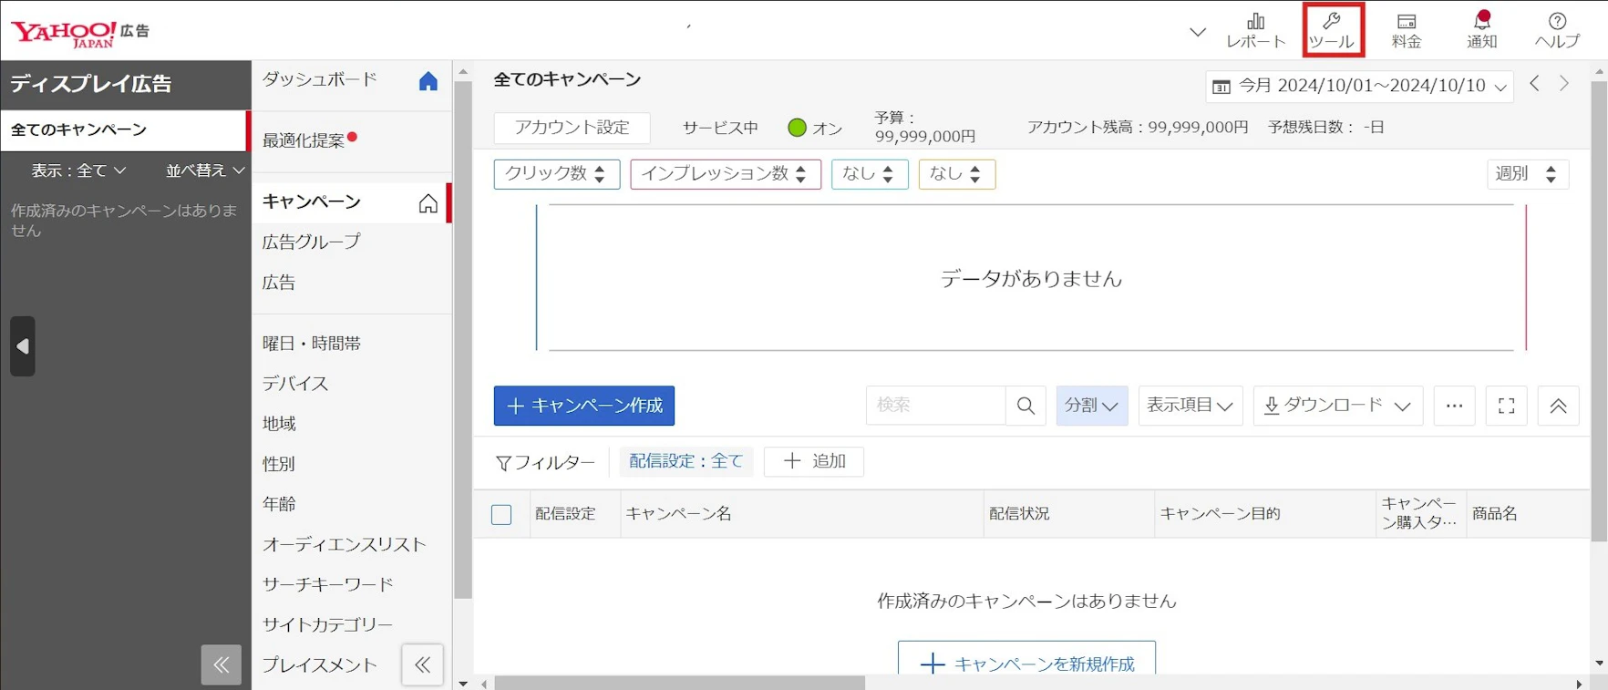The width and height of the screenshot is (1608, 690).
Task: Click the 配信設定：全て filter chip
Action: (686, 461)
